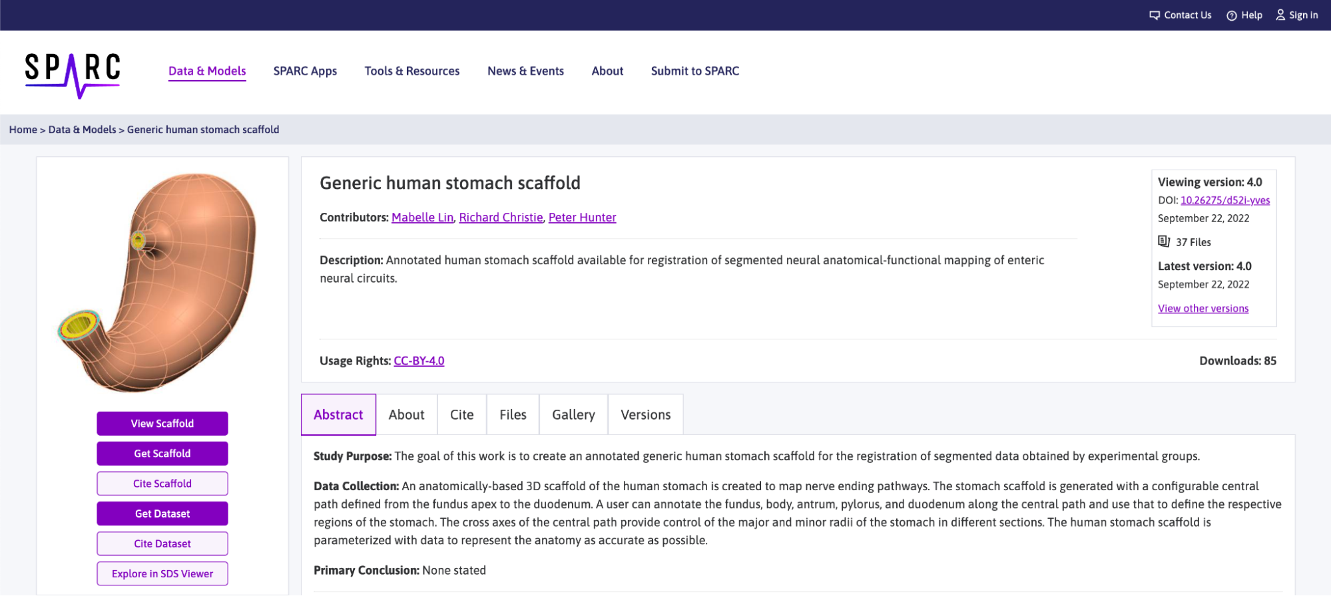
Task: Click Viewing version: 4.0 text
Action: click(x=1210, y=182)
